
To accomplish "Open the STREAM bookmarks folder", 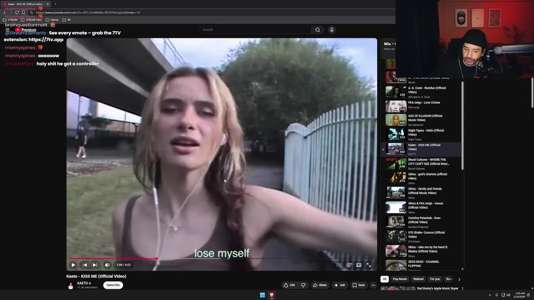I will tap(10, 20).
